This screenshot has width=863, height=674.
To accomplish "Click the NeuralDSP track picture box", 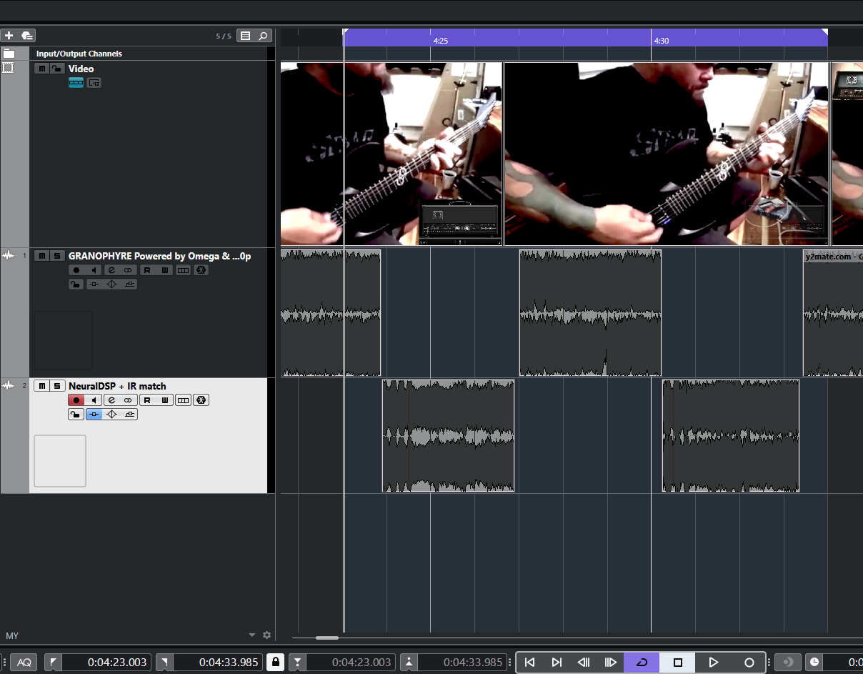I will pos(60,461).
